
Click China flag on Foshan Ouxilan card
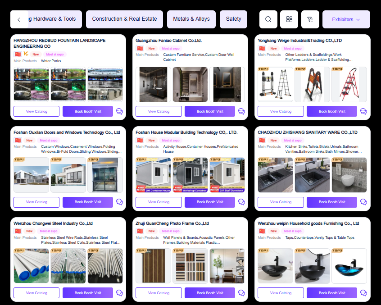(x=18, y=140)
